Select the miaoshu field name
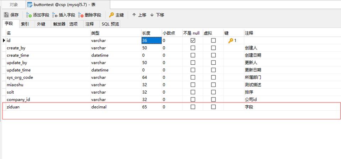The height and width of the screenshot is (159, 341). coord(15,85)
